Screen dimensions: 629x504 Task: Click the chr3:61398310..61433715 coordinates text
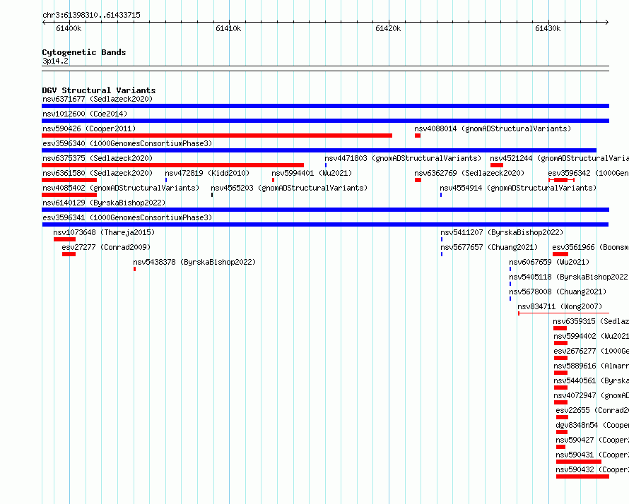coord(91,16)
